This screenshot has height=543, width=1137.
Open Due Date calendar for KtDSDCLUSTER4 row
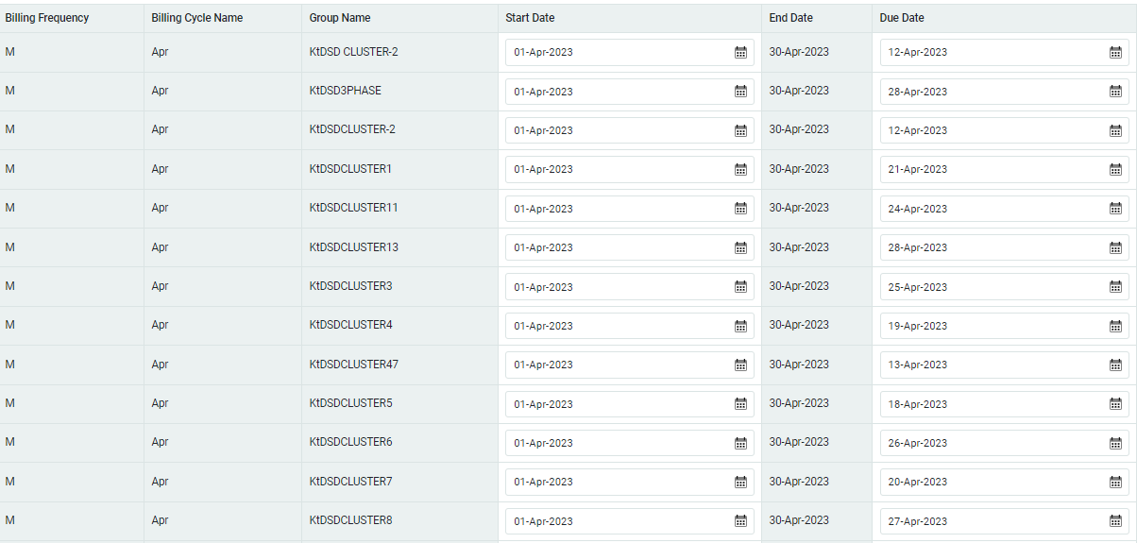click(1115, 326)
